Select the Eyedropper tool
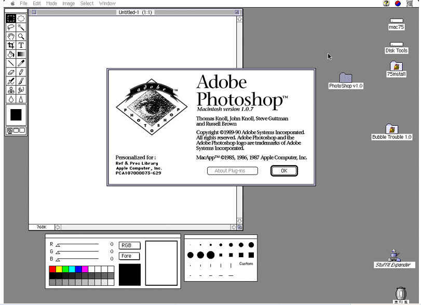The height and width of the screenshot is (305, 421). pos(21,63)
